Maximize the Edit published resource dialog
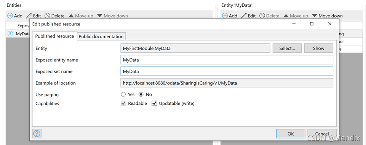 312,24
